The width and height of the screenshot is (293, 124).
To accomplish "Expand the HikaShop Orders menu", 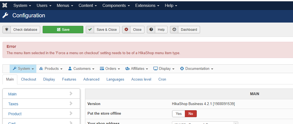I will [x=110, y=68].
